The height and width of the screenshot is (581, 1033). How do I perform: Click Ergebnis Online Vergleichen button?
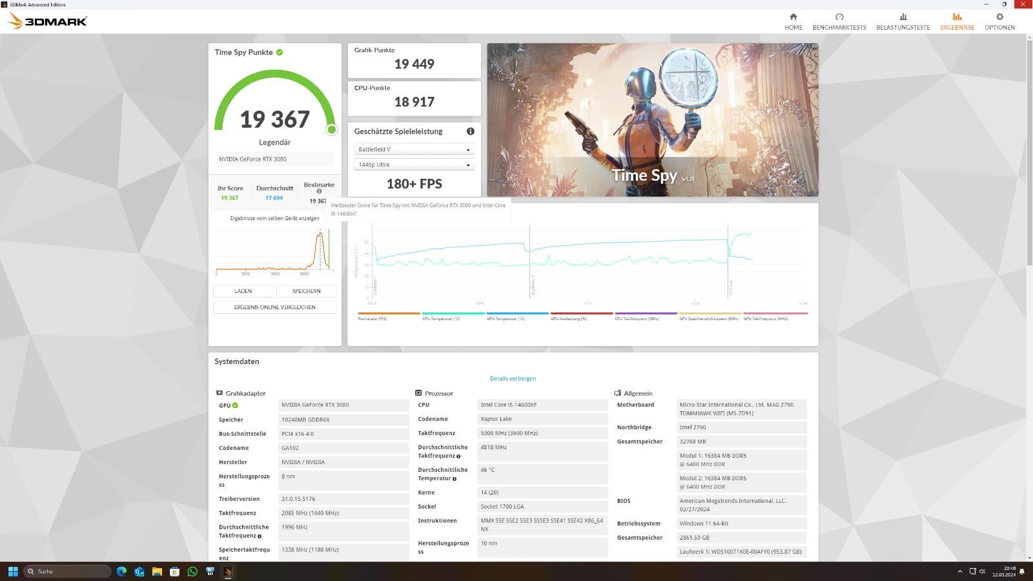point(275,307)
